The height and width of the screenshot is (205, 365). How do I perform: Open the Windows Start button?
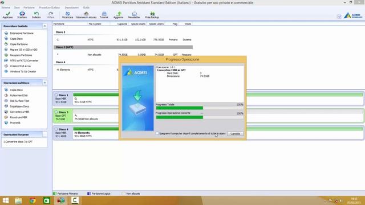(x=5, y=200)
